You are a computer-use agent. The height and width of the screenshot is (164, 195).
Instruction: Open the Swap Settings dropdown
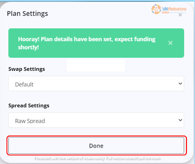96,83
